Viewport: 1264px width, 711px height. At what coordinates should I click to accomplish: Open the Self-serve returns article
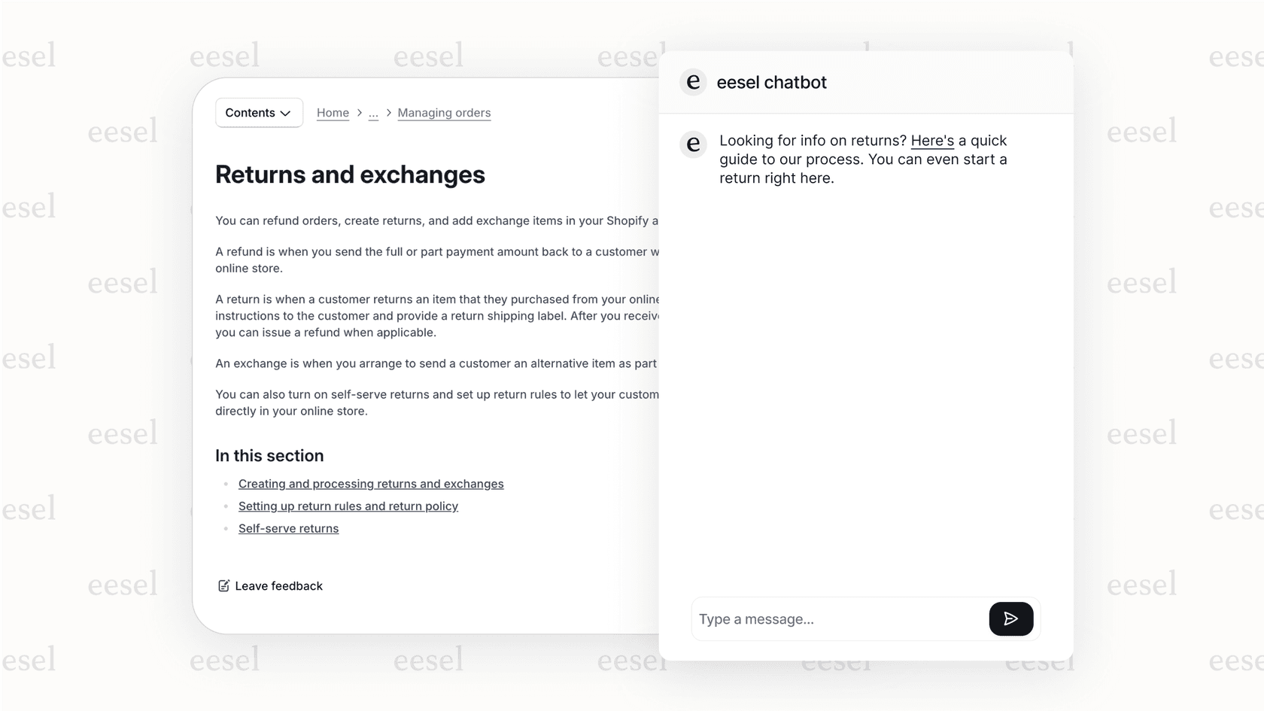(288, 528)
